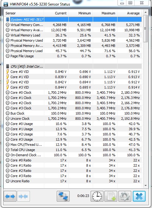
Task: Click the expand columns blue arrows button
Action: click(x=10, y=196)
